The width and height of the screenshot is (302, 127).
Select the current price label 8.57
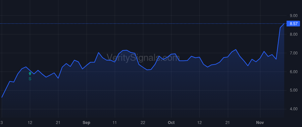click(294, 24)
